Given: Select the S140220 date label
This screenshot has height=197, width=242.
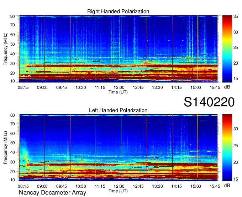Looking at the screenshot, I should click(209, 102).
